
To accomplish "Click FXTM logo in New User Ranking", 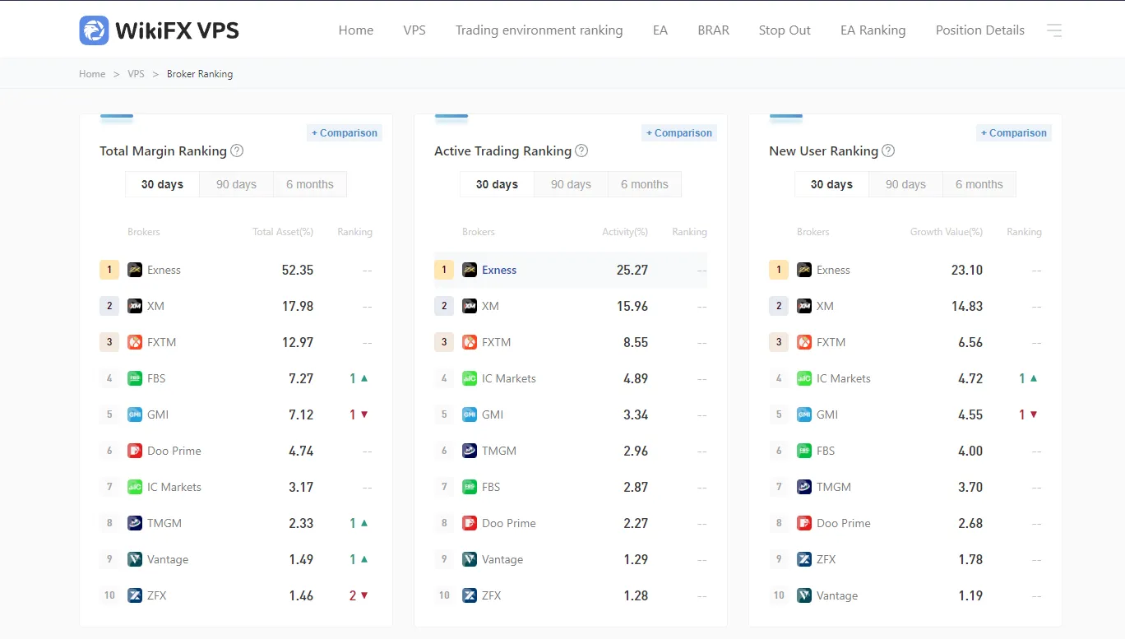I will pos(804,342).
